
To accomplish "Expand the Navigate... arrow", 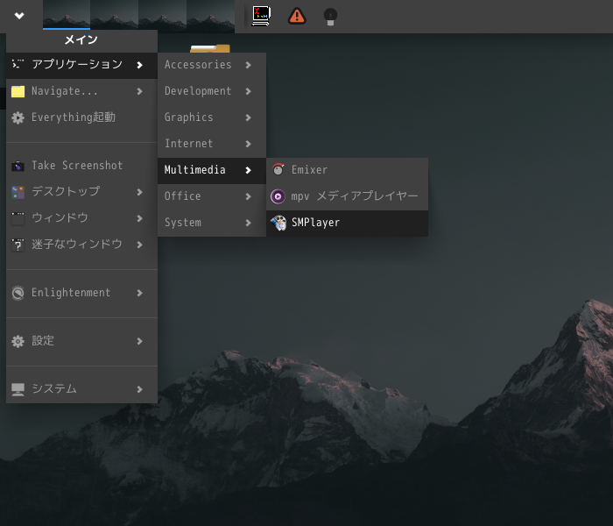I will 139,91.
